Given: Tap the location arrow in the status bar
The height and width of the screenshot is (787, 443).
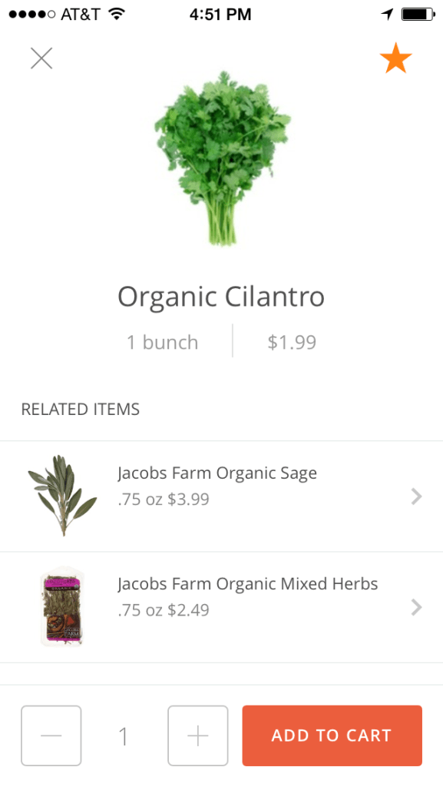Looking at the screenshot, I should pos(388,13).
